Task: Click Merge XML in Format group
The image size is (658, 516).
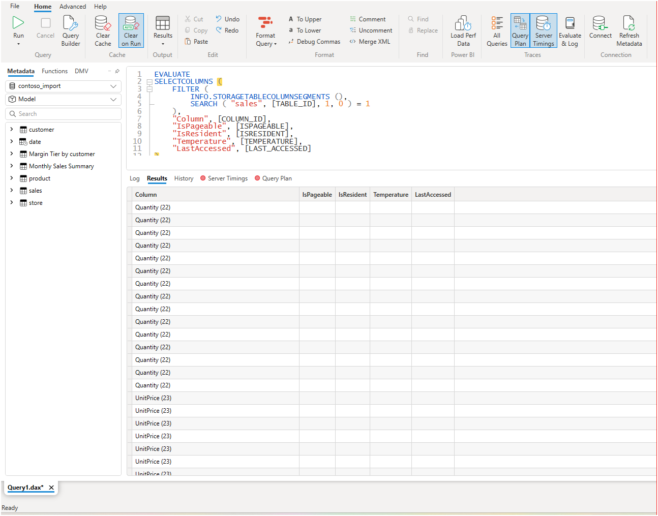Action: [370, 42]
